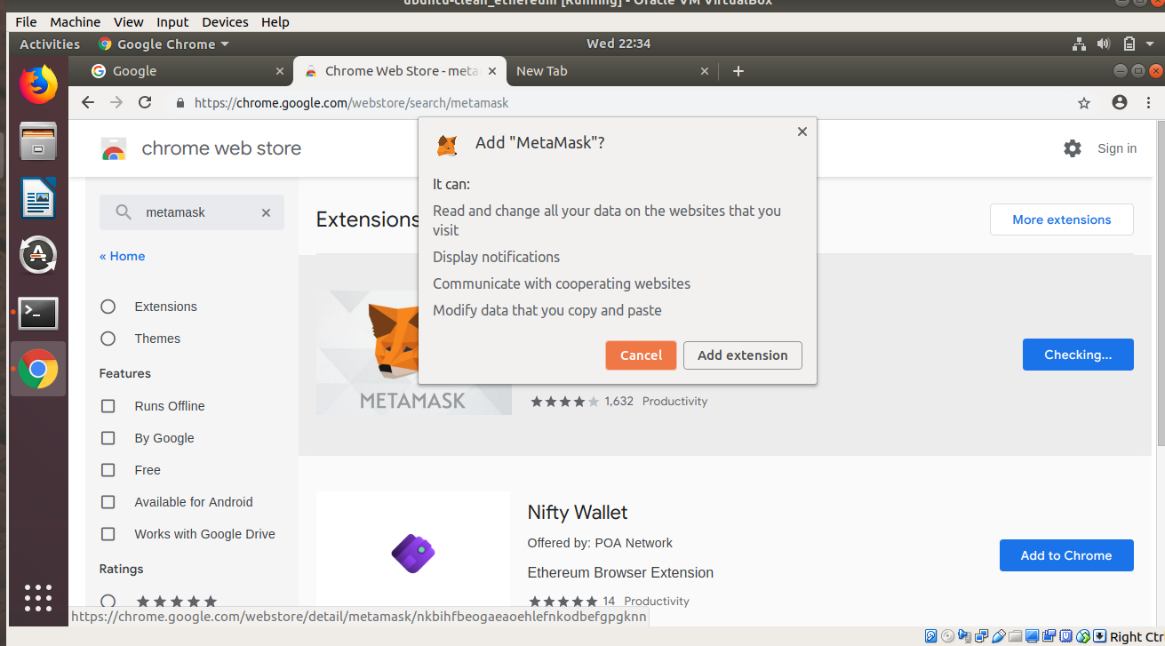Open the chrome web store home via its logo
The image size is (1165, 646).
pyautogui.click(x=114, y=148)
